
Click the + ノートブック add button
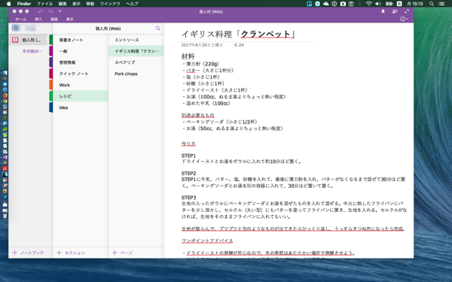(x=28, y=253)
